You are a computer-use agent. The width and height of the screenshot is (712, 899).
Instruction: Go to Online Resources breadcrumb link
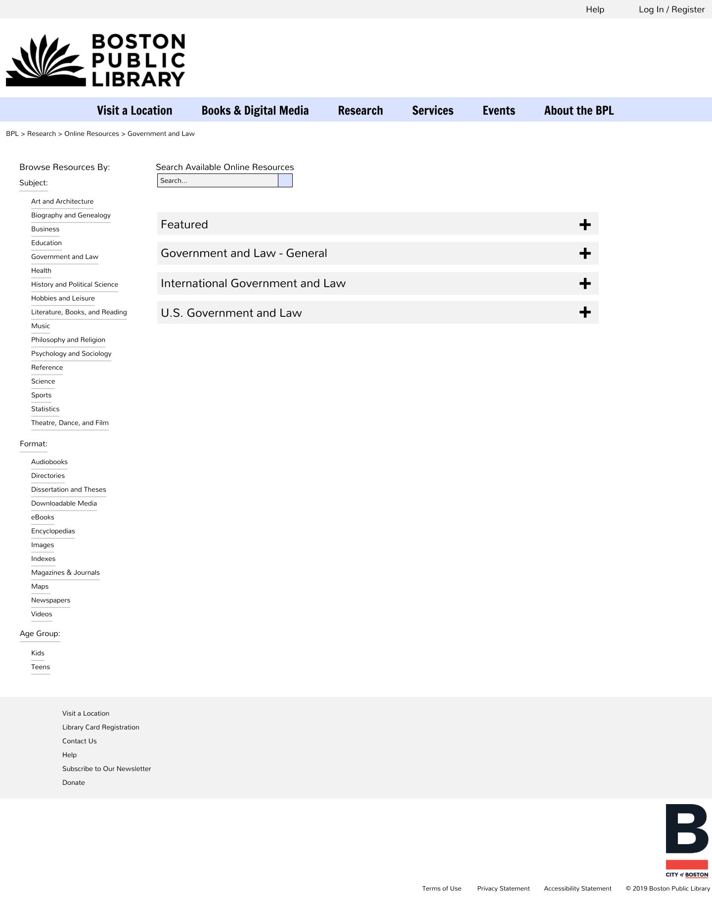click(91, 133)
